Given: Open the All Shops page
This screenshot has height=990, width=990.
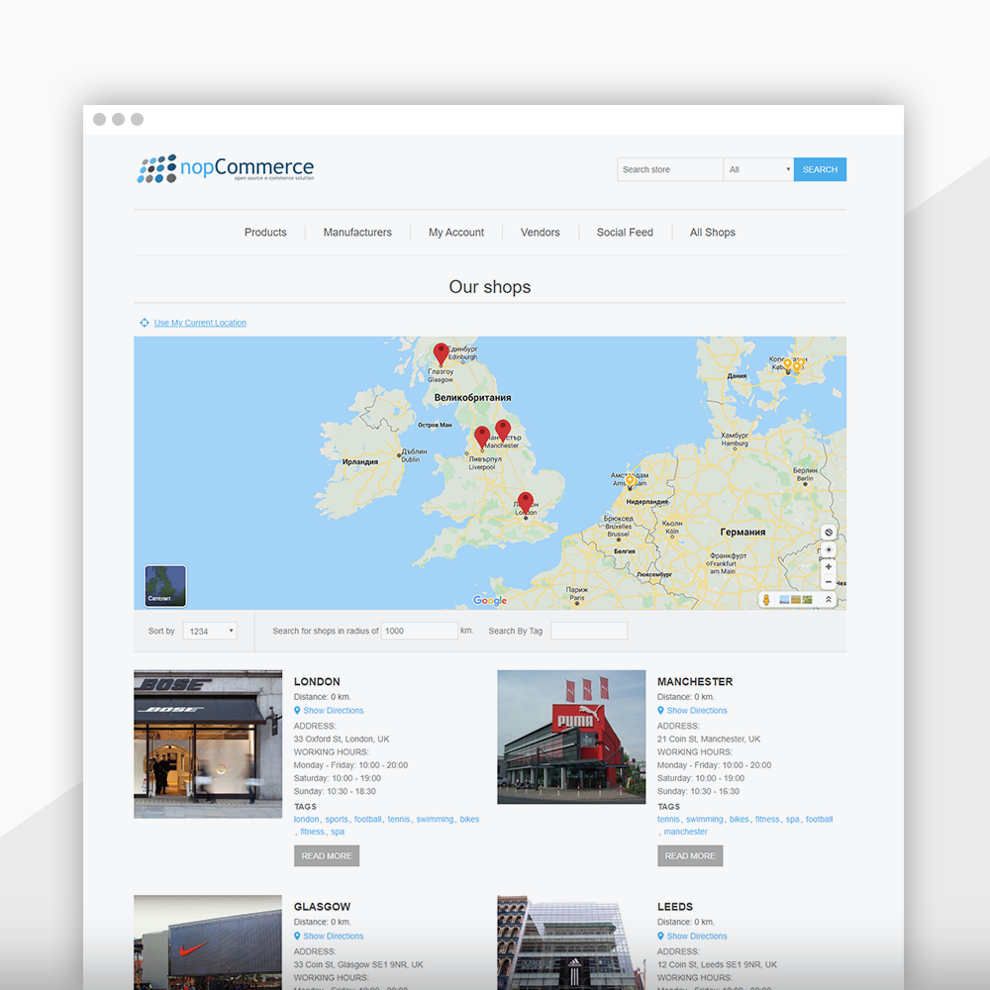Looking at the screenshot, I should 713,233.
